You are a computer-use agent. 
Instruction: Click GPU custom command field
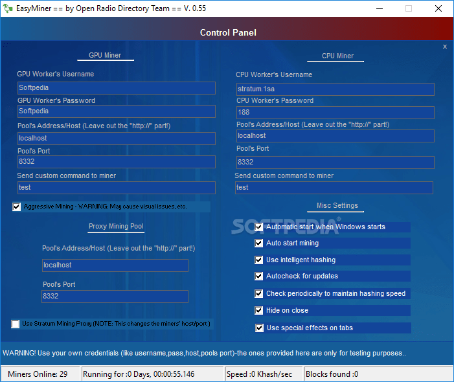tap(117, 188)
